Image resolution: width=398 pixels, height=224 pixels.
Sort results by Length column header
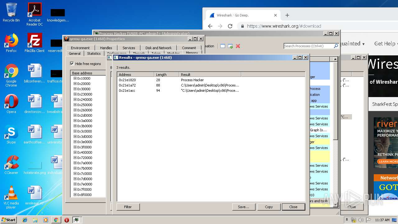[167, 75]
